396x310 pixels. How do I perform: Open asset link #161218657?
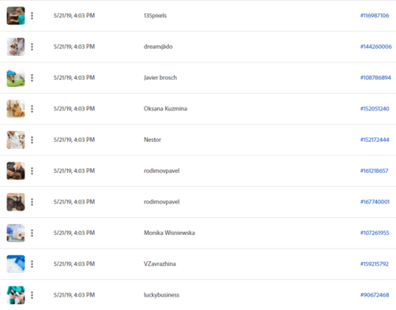click(375, 170)
